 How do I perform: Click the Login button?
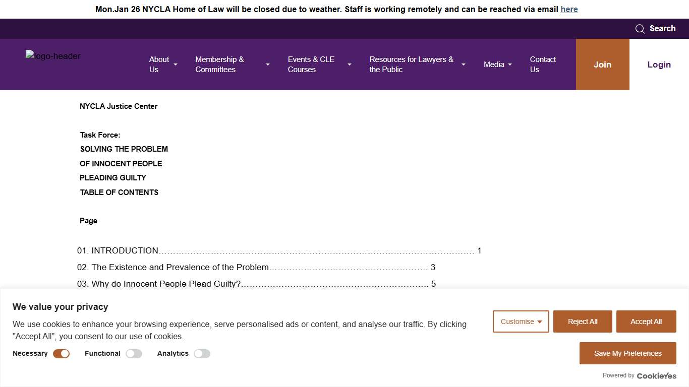[x=659, y=64]
